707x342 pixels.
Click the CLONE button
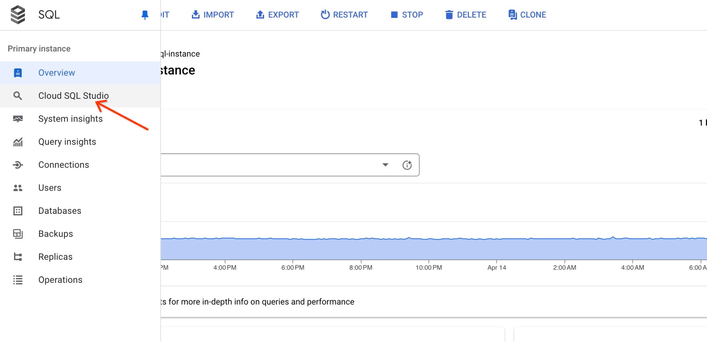click(x=527, y=15)
